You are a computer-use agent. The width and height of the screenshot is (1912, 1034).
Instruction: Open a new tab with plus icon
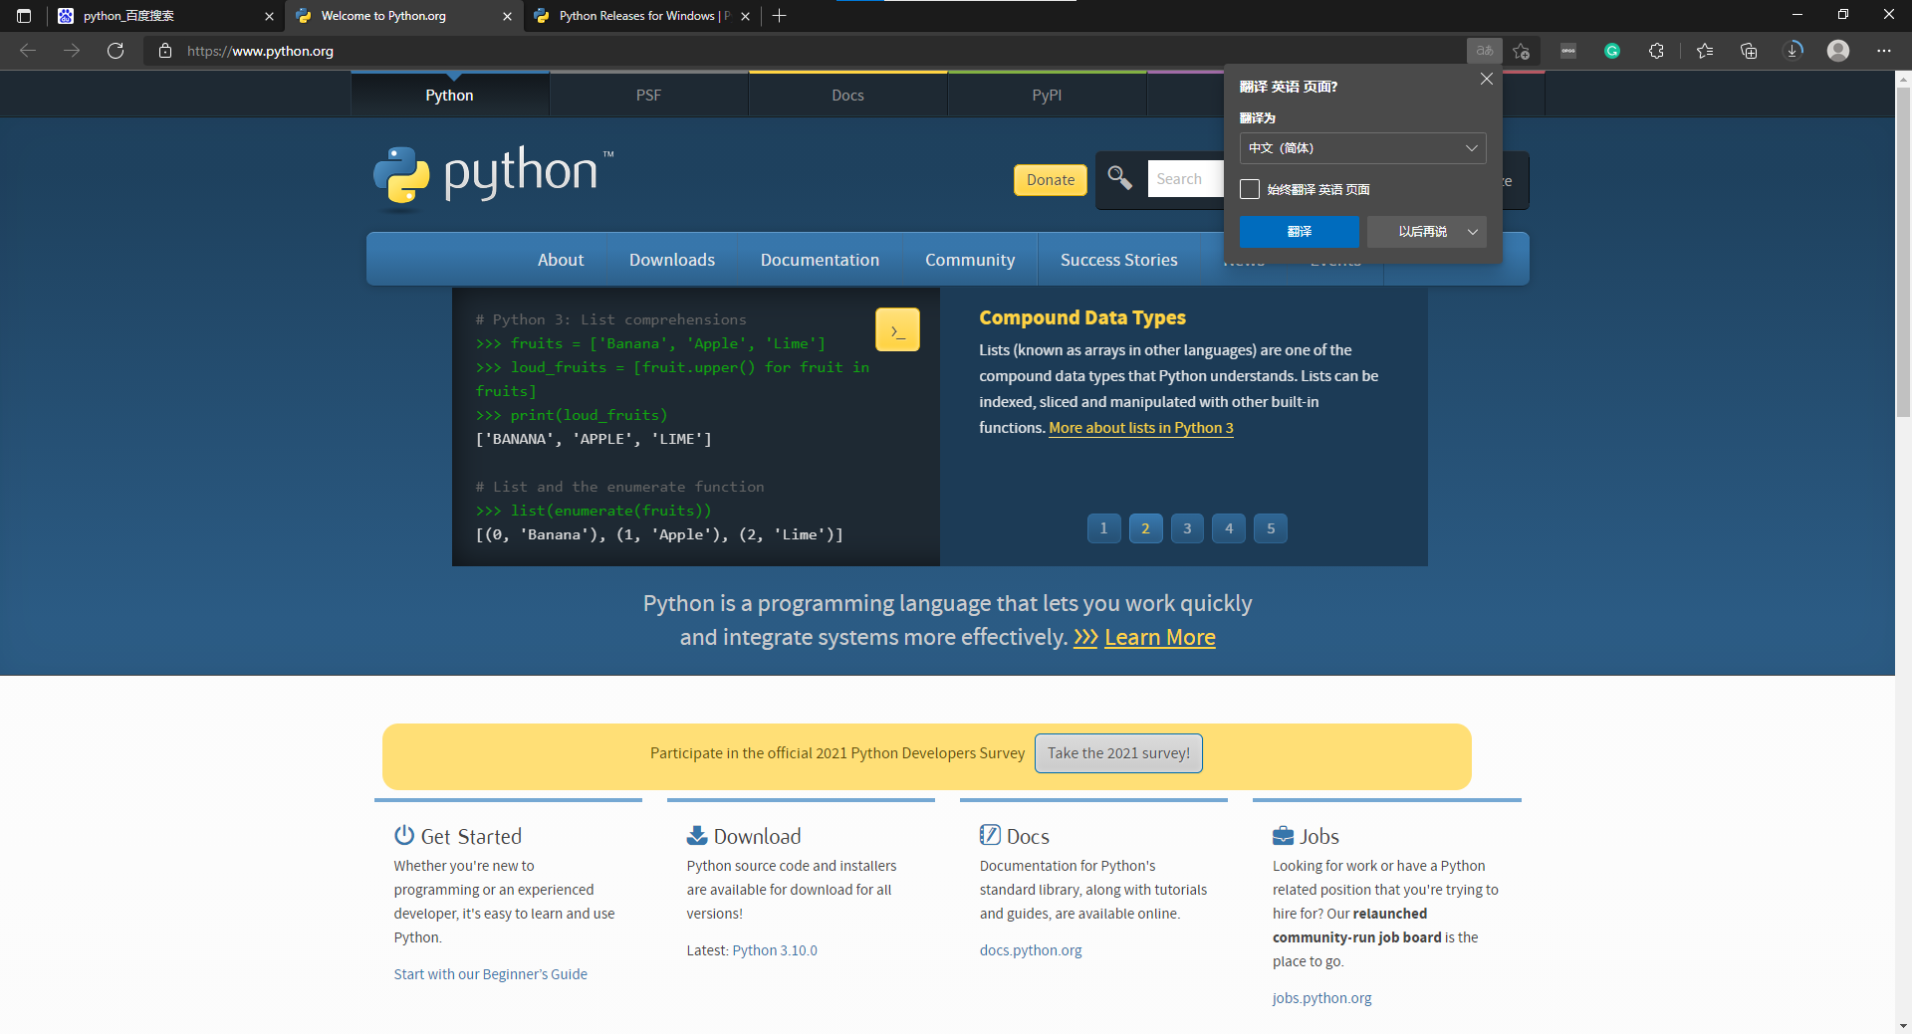780,16
